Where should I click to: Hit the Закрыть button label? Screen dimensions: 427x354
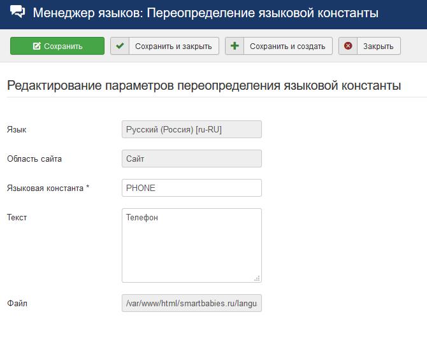[379, 46]
